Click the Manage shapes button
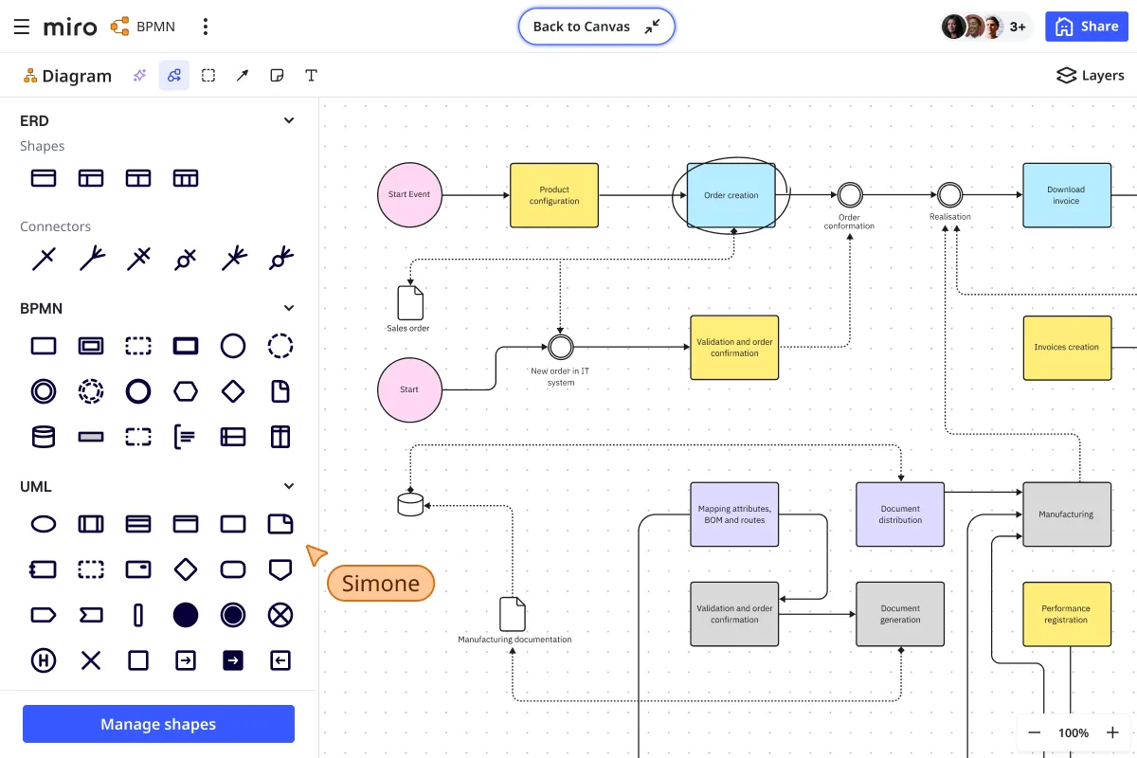Screen dimensions: 1137x758 click(158, 724)
